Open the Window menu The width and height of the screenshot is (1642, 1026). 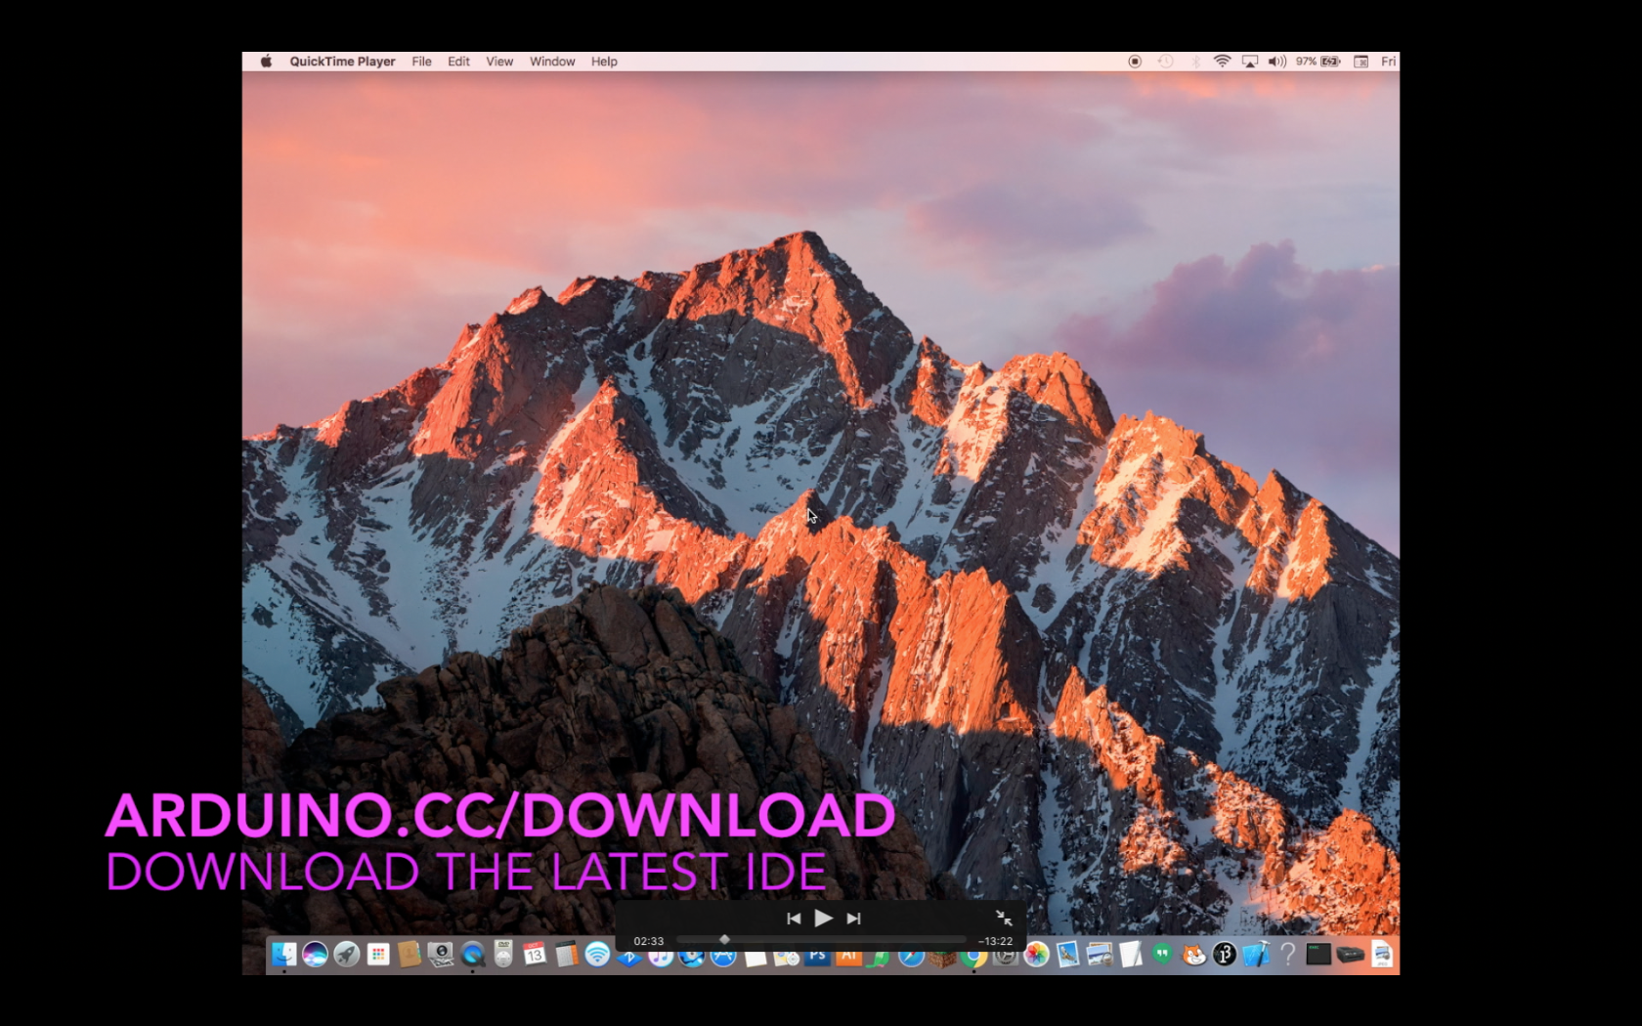pos(552,62)
